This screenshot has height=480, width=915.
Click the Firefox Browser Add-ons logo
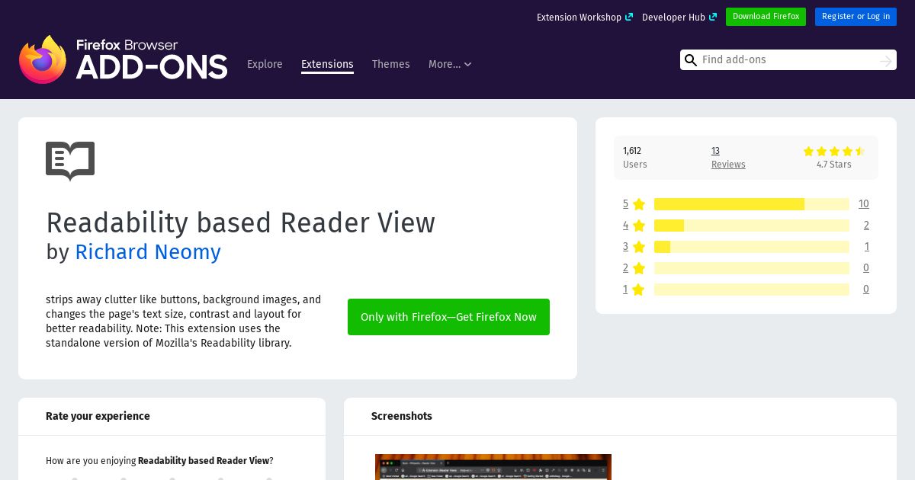point(123,59)
